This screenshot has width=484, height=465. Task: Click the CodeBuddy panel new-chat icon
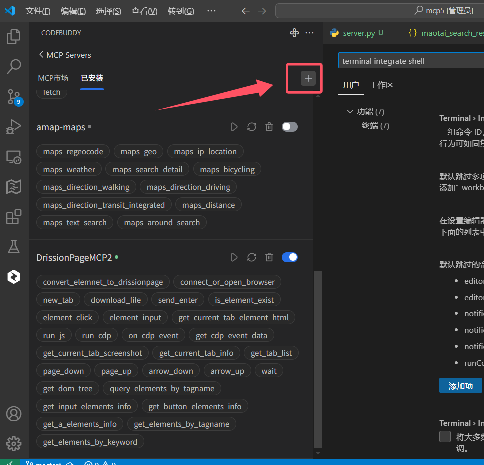point(294,33)
